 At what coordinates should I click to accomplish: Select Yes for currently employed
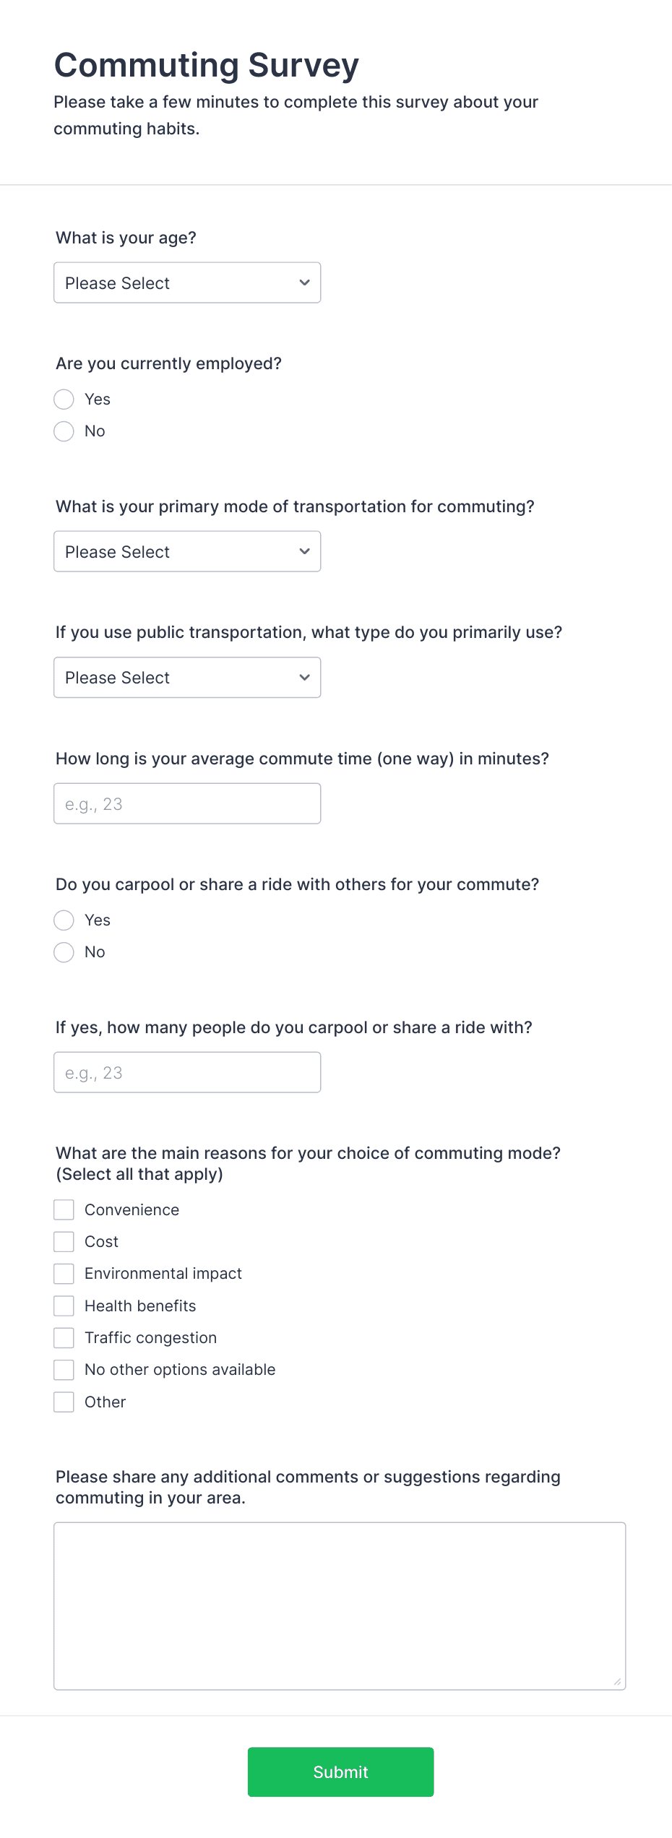click(x=64, y=399)
